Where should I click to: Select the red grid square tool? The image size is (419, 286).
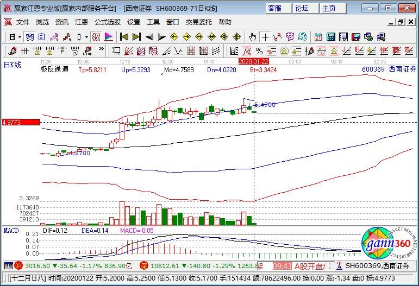click(191, 50)
